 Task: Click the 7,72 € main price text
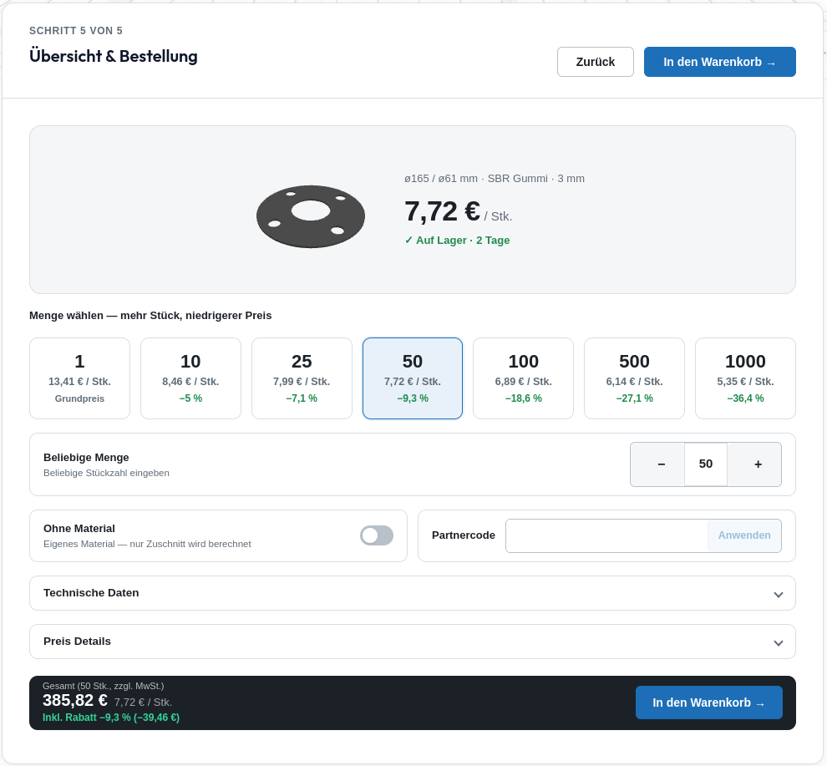pyautogui.click(x=443, y=211)
